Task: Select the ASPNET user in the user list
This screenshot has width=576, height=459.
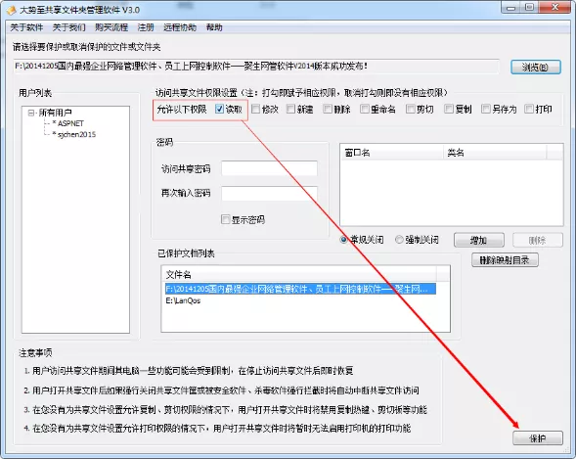Action: coord(70,123)
